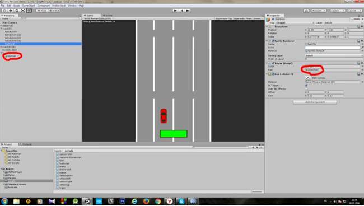
Task: Pause the game preview
Action: (182, 11)
